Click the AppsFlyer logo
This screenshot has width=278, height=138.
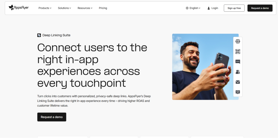click(x=19, y=8)
